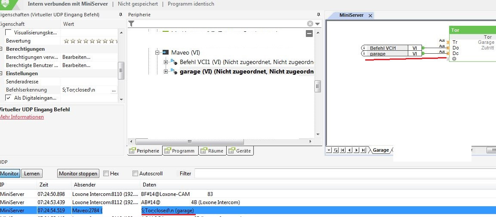Open the Mehr Informationen link

tap(21, 117)
